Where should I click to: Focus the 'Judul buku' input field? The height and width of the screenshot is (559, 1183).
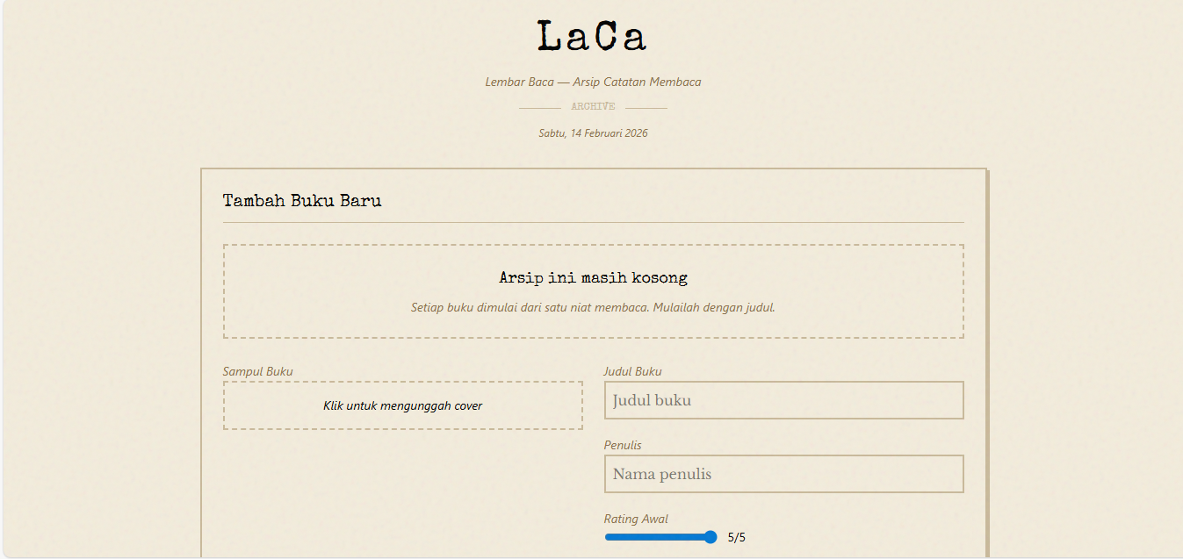pyautogui.click(x=783, y=400)
